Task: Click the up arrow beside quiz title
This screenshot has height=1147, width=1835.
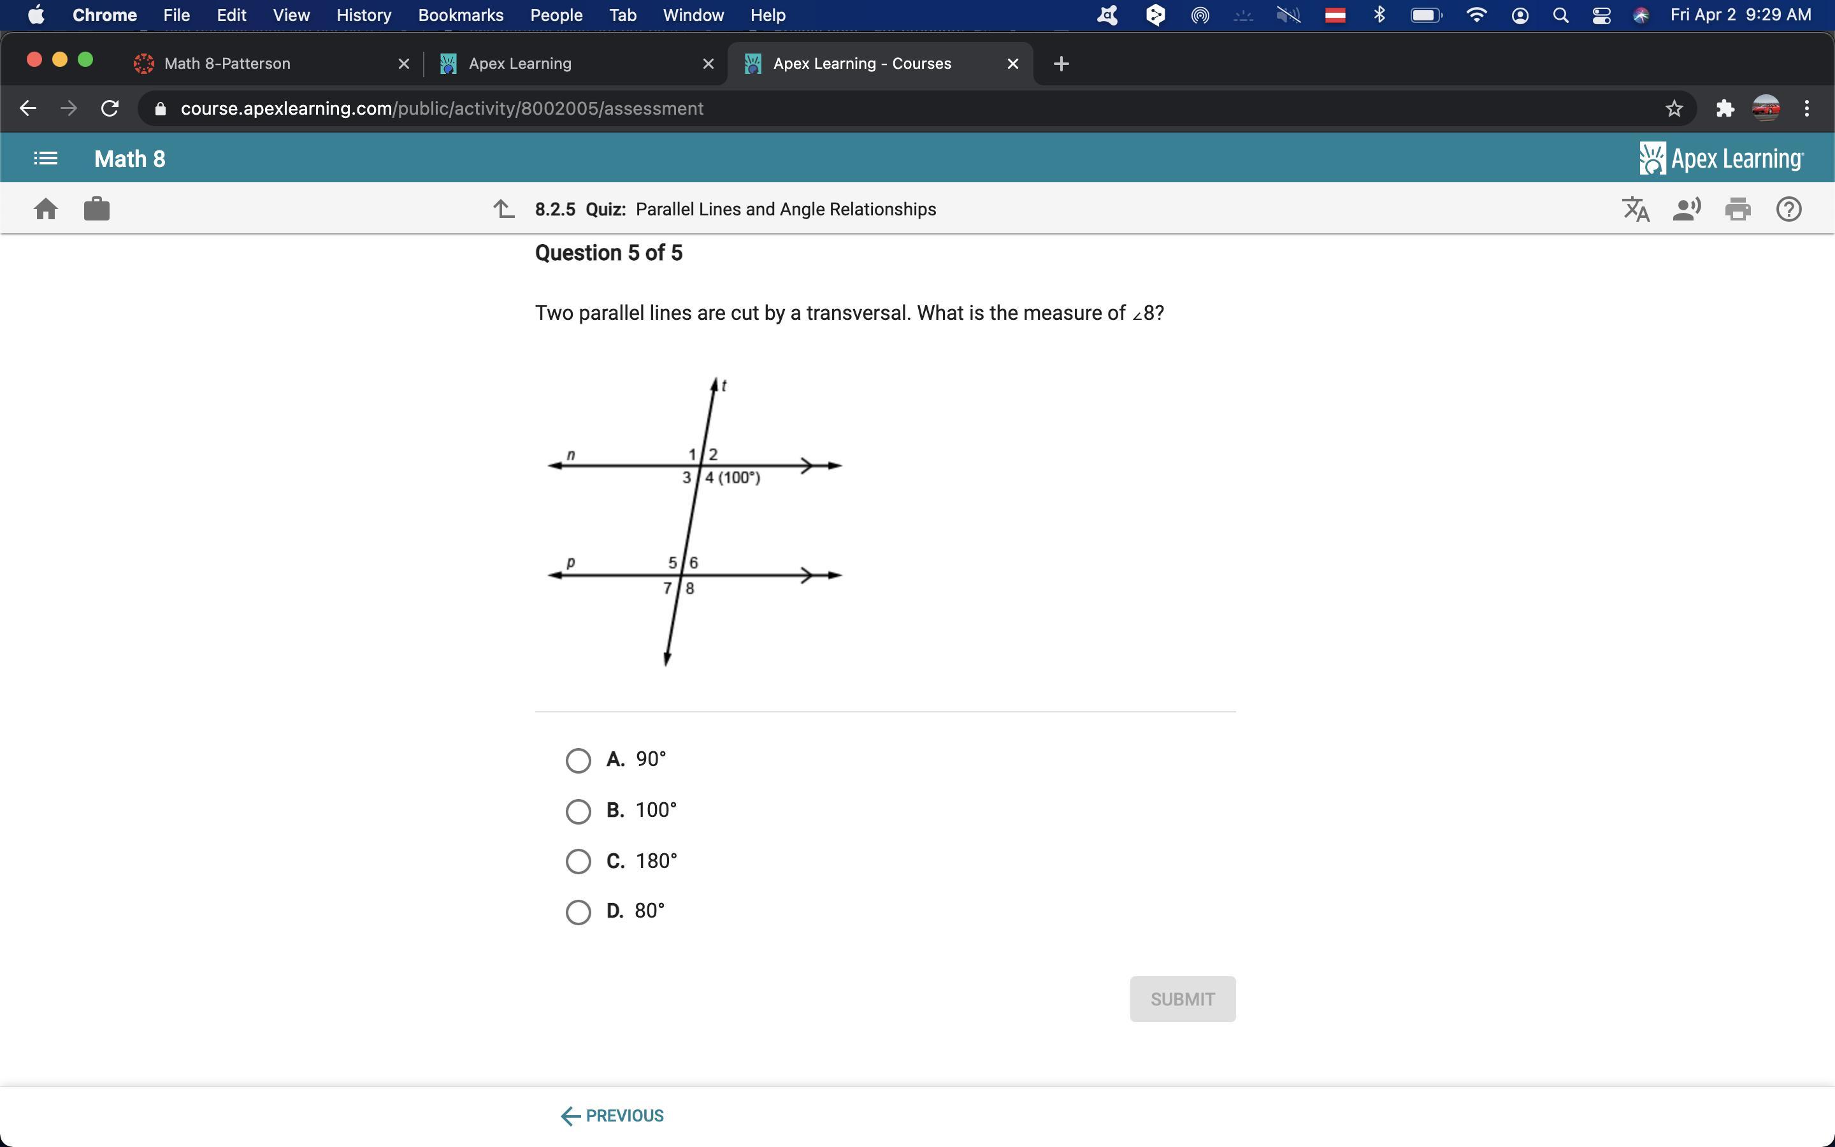Action: [x=503, y=208]
